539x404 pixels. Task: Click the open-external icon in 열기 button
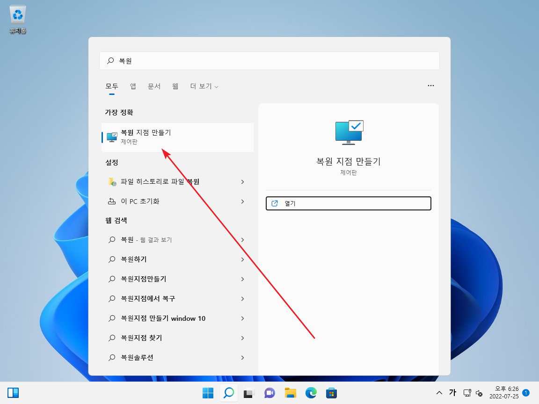[x=275, y=203]
